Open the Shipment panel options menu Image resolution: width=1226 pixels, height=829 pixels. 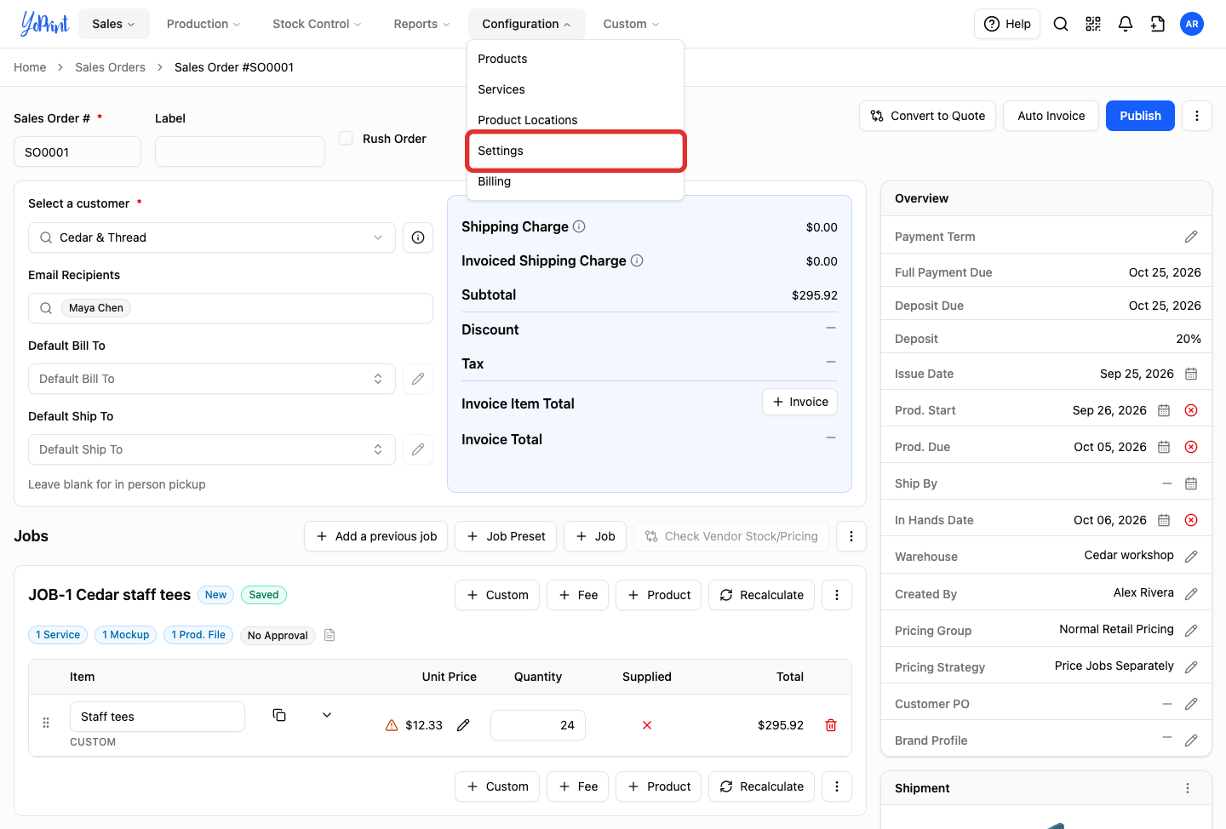pyautogui.click(x=1188, y=788)
